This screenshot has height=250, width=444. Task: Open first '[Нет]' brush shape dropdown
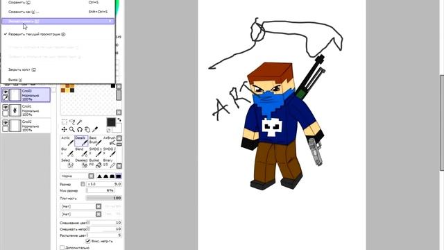click(x=81, y=206)
